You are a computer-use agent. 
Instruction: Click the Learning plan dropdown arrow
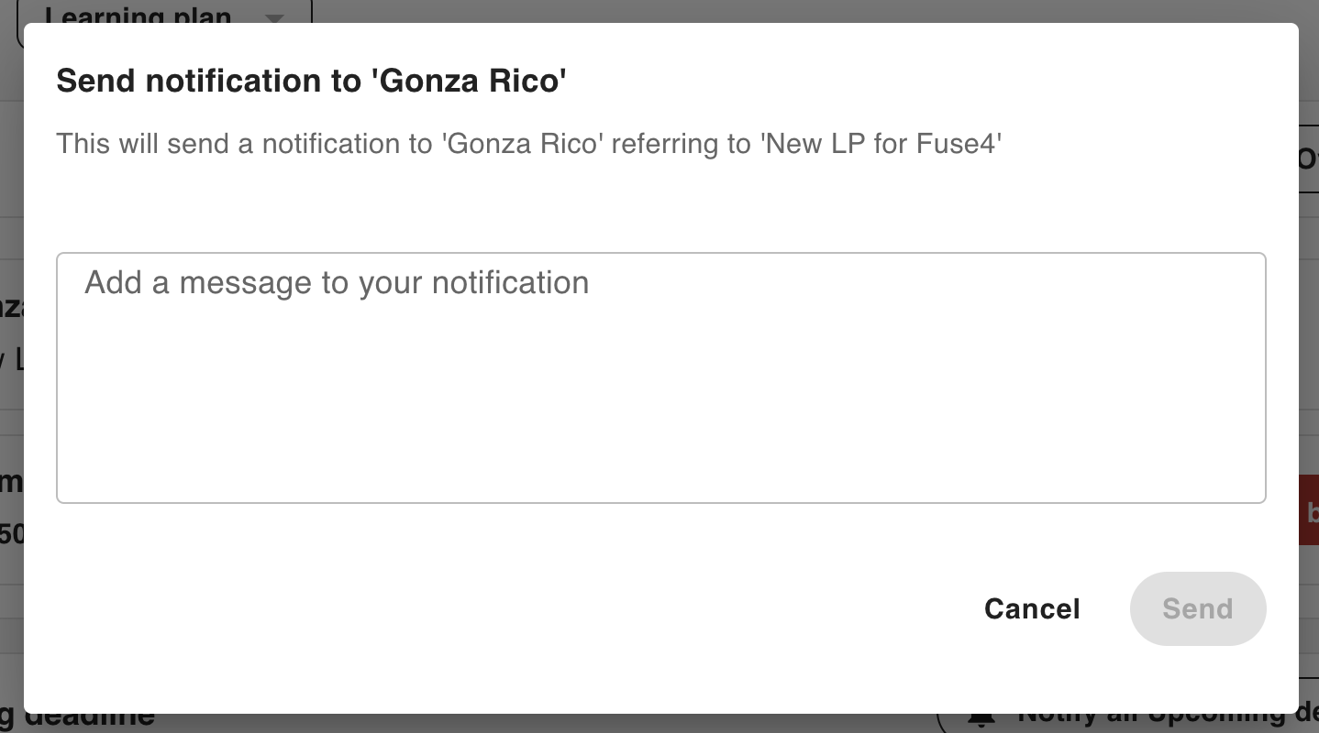pyautogui.click(x=273, y=17)
